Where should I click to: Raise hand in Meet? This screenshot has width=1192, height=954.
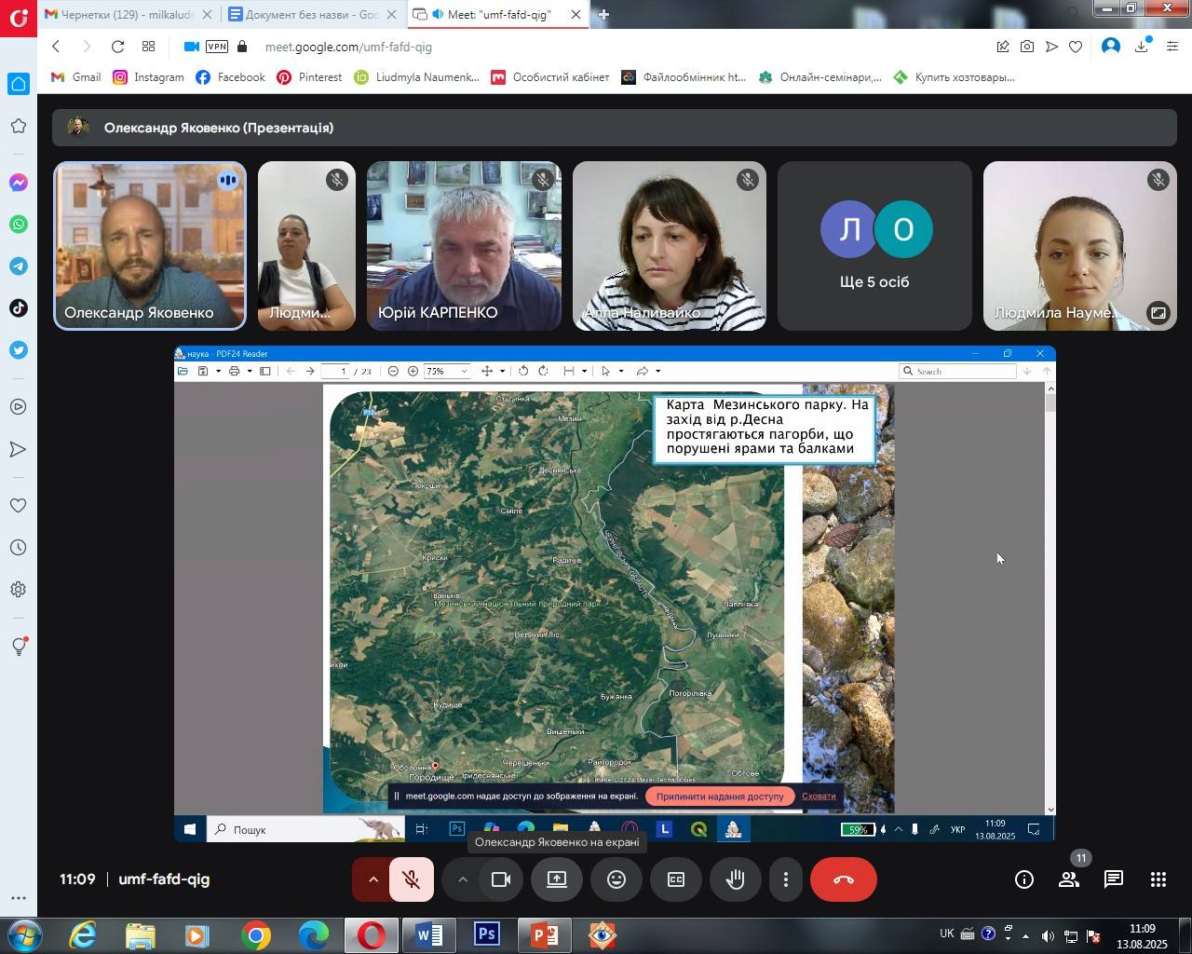pyautogui.click(x=736, y=879)
